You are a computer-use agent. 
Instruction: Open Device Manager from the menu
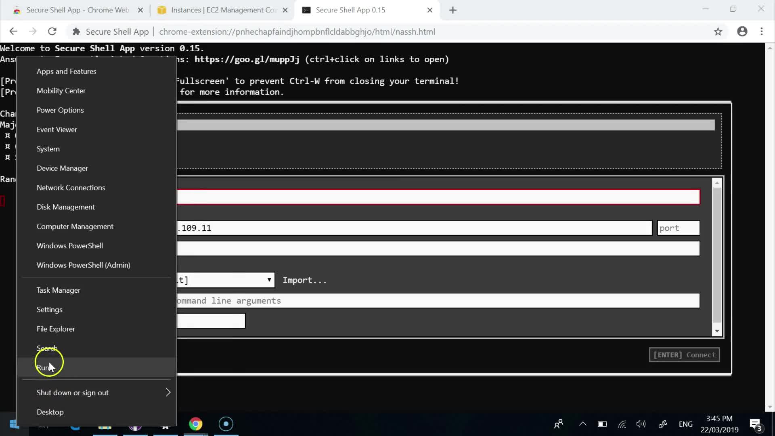[x=62, y=168]
